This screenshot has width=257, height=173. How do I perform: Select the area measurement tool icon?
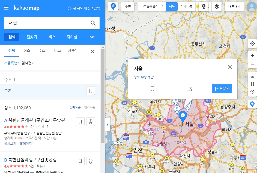(x=252, y=84)
